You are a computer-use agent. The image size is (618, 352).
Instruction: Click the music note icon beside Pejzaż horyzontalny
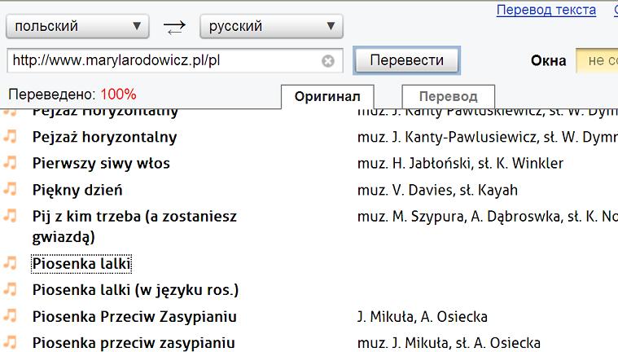coord(11,137)
